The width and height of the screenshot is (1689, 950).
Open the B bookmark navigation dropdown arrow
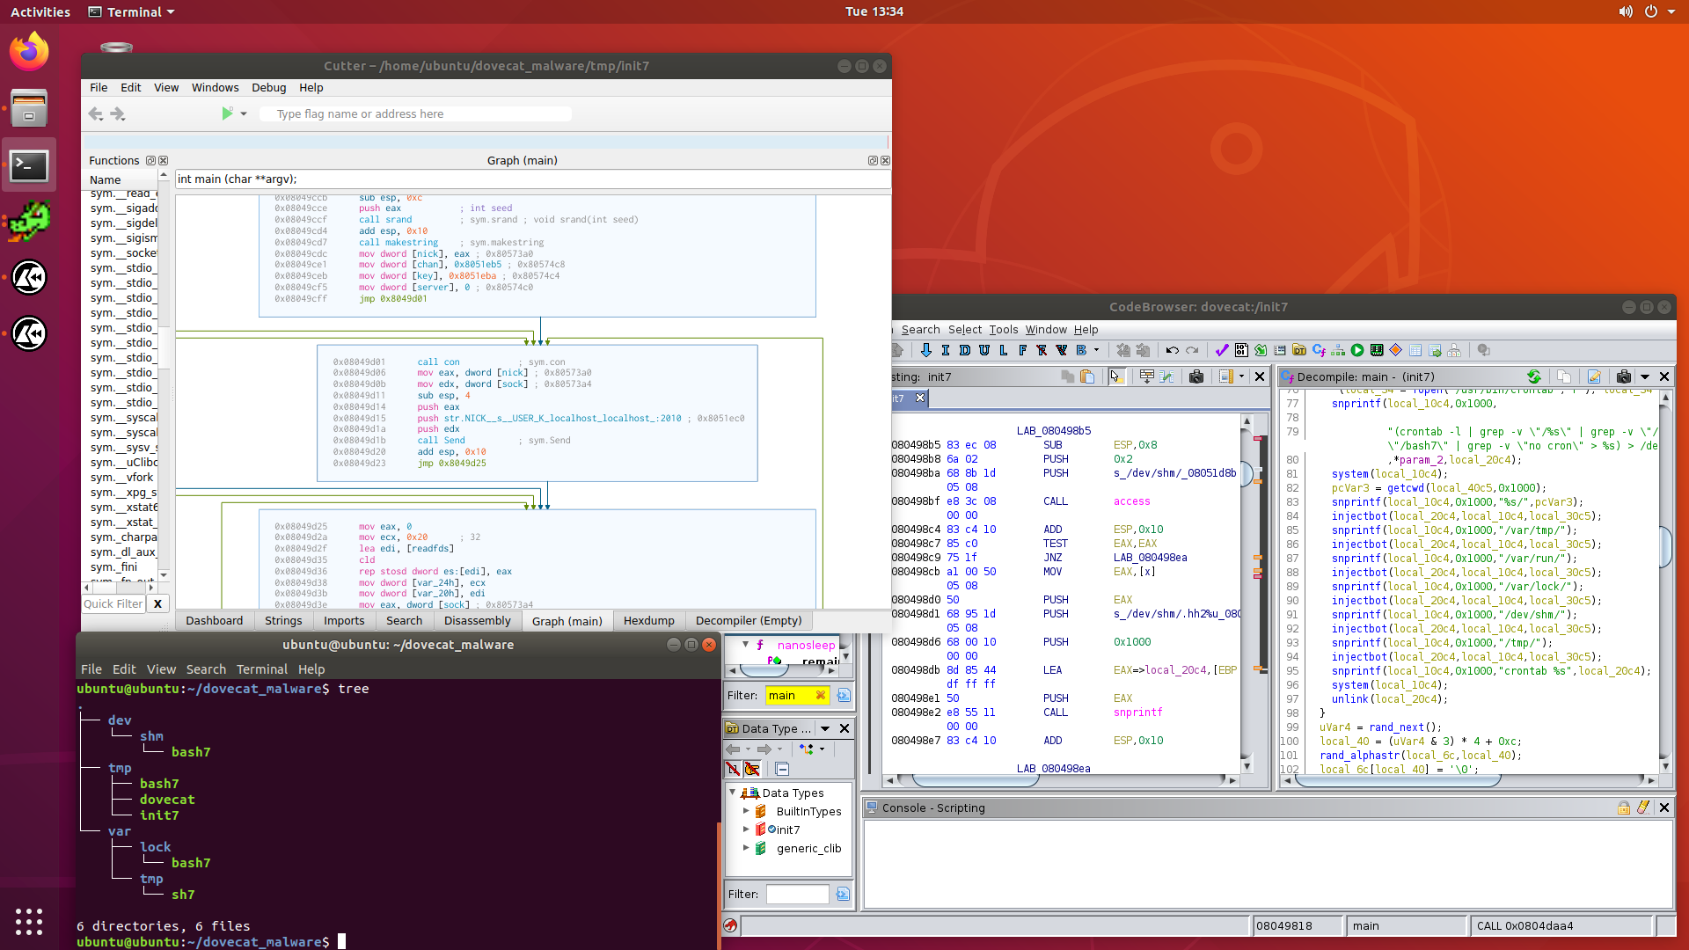coord(1096,350)
